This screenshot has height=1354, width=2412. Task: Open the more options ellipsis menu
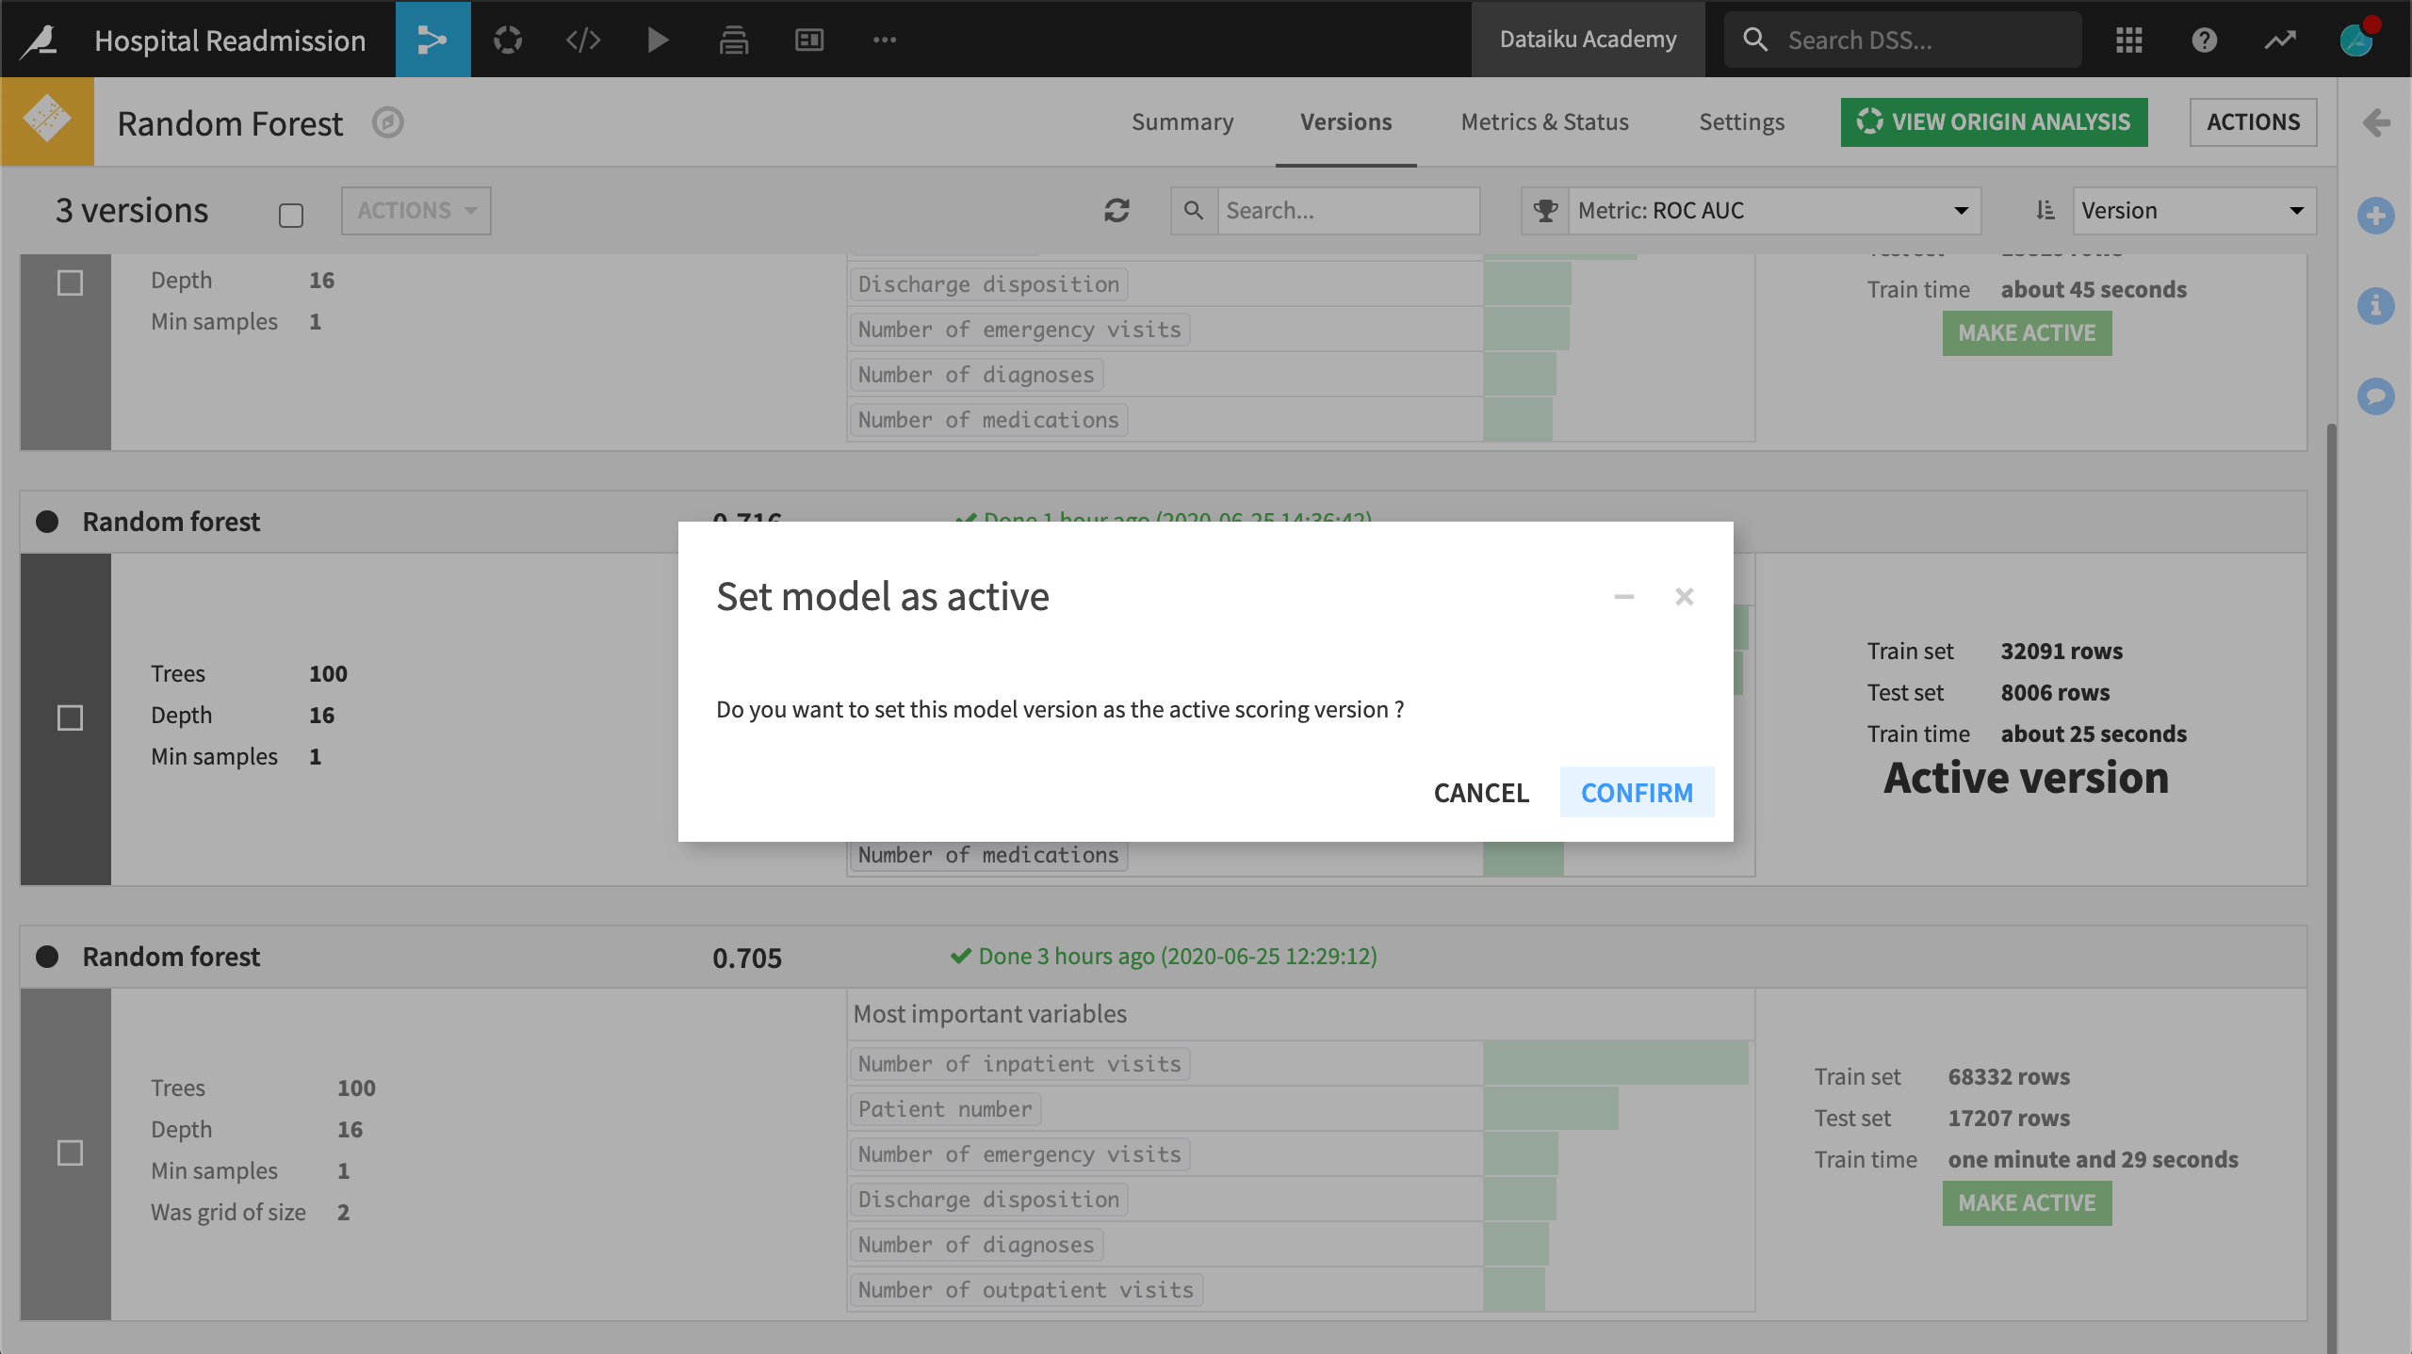[x=885, y=40]
